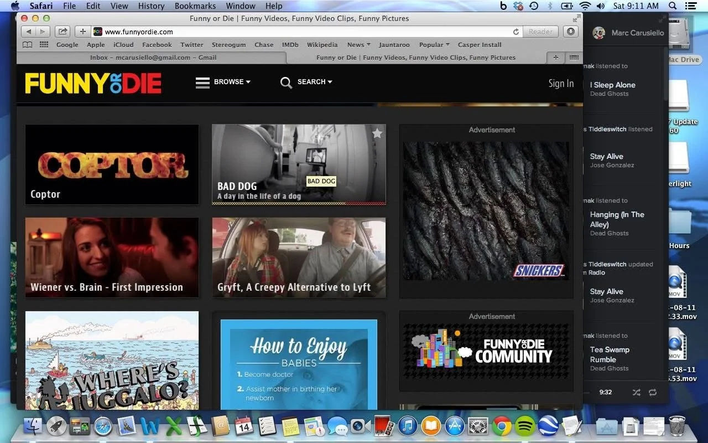Open the Popular bookmarks folder dropdown
Image resolution: width=708 pixels, height=443 pixels.
point(434,45)
